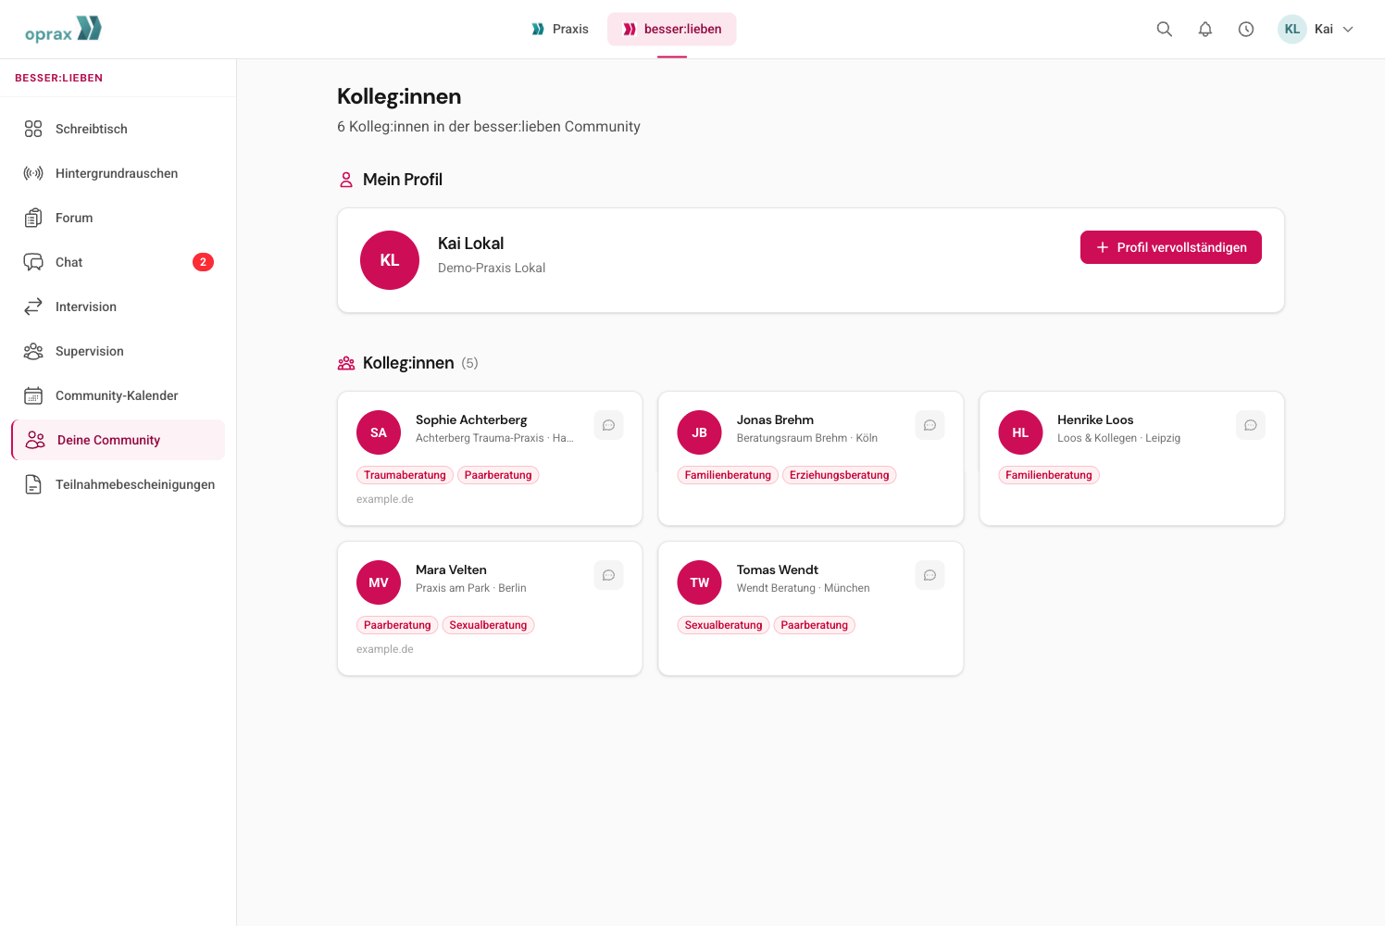Message Tomas Wendt via chat icon

(930, 575)
